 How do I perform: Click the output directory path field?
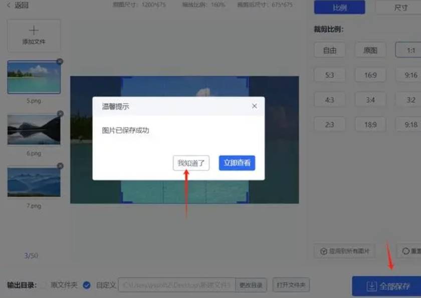pos(176,285)
